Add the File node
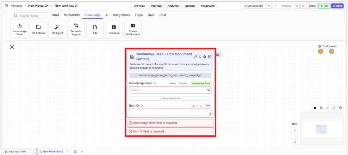The width and height of the screenshot is (348, 155). pos(95,29)
